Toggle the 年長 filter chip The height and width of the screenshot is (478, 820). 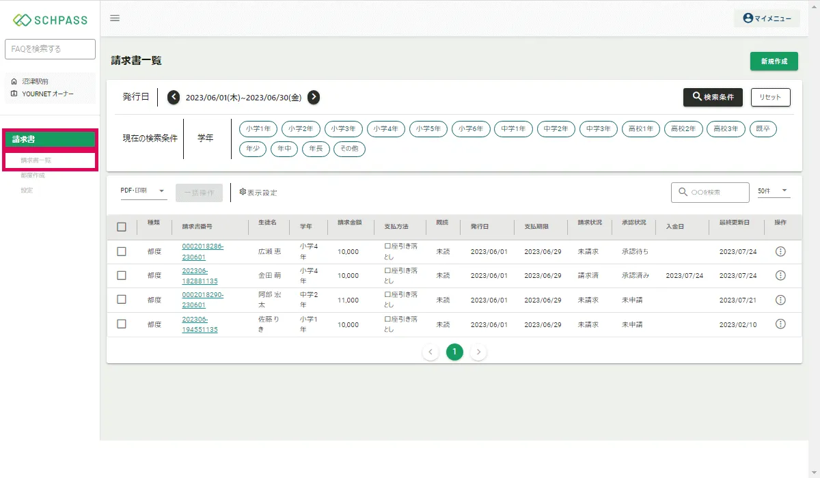[x=316, y=148]
